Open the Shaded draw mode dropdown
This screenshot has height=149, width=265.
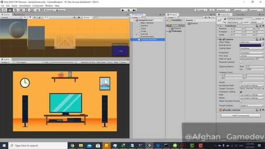point(11,17)
